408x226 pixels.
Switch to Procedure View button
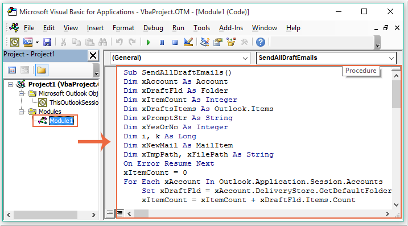pyautogui.click(x=110, y=213)
